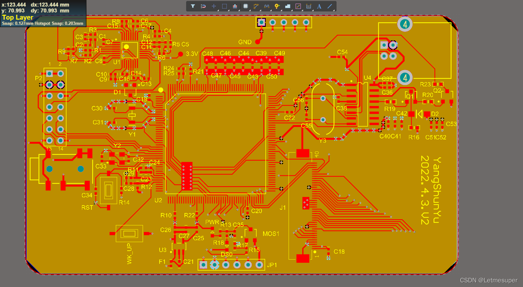This screenshot has width=523, height=287.
Task: Select the PWR label text
Action: 212,222
